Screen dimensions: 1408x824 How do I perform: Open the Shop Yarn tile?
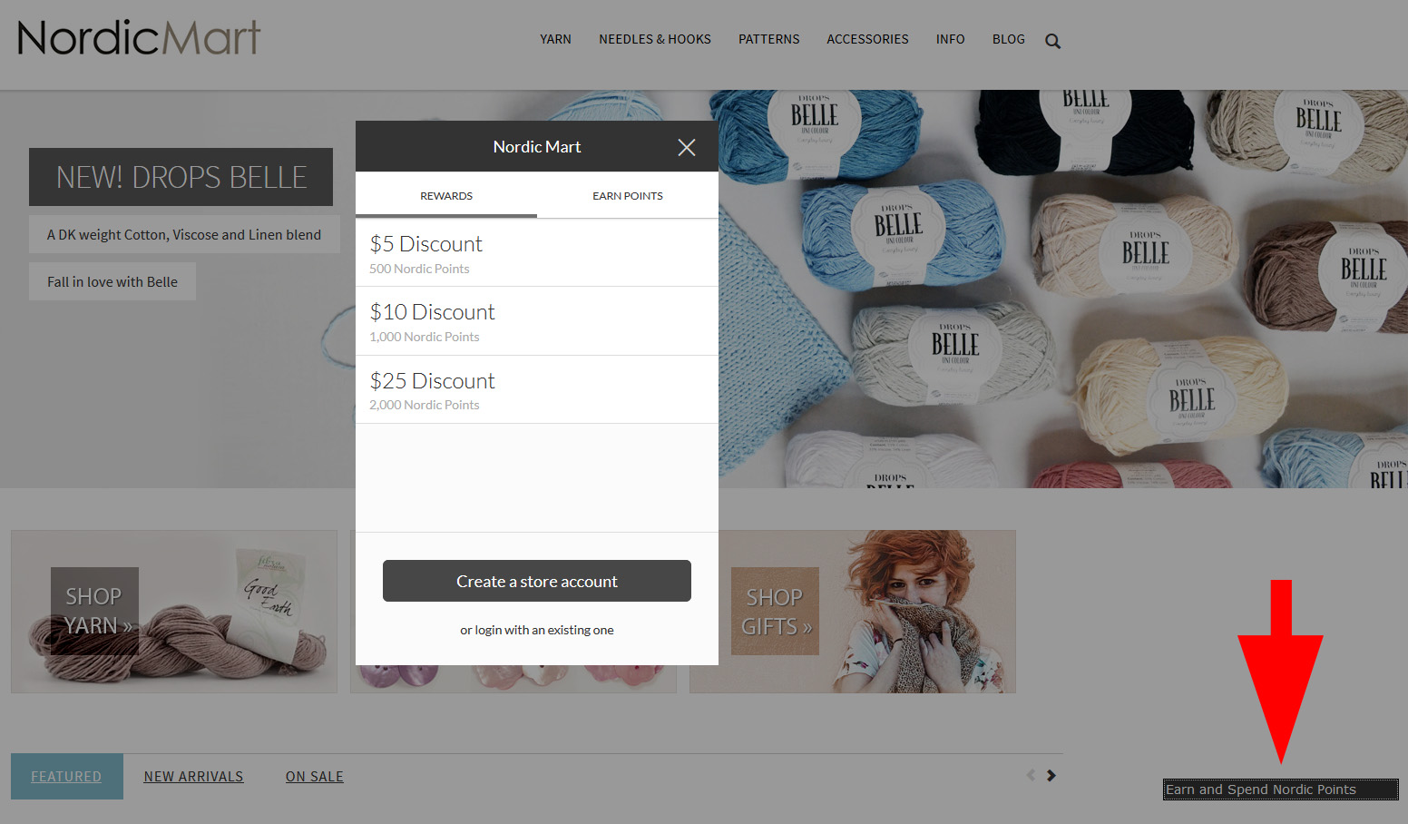(x=174, y=612)
